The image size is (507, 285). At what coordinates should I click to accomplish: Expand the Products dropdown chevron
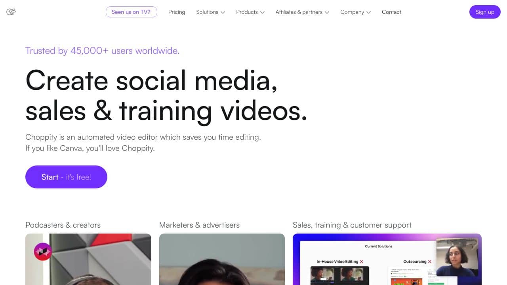262,12
